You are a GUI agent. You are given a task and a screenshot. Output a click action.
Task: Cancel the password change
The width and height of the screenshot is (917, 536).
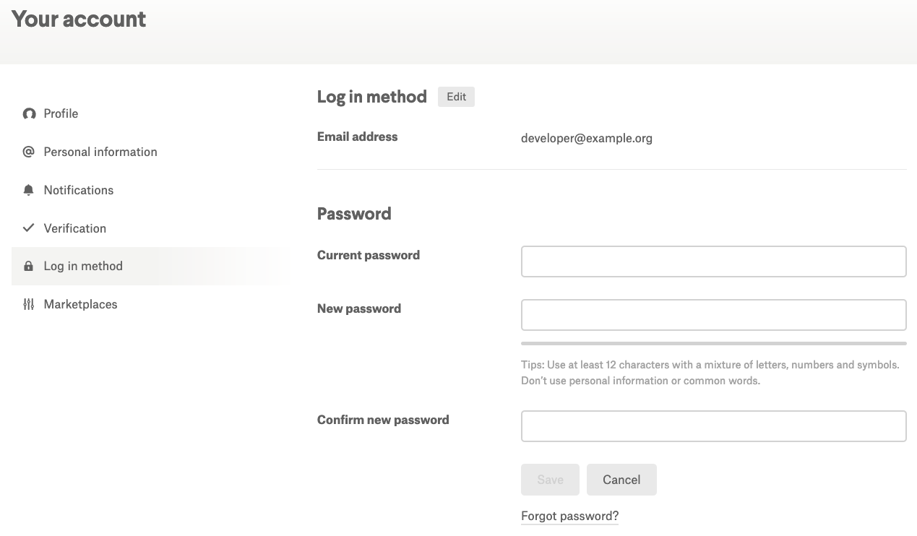click(x=621, y=480)
